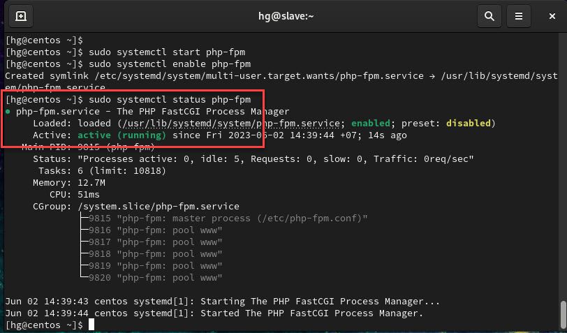Viewport: 567px width, 333px height.
Task: Open the hamburger main menu
Action: [519, 16]
